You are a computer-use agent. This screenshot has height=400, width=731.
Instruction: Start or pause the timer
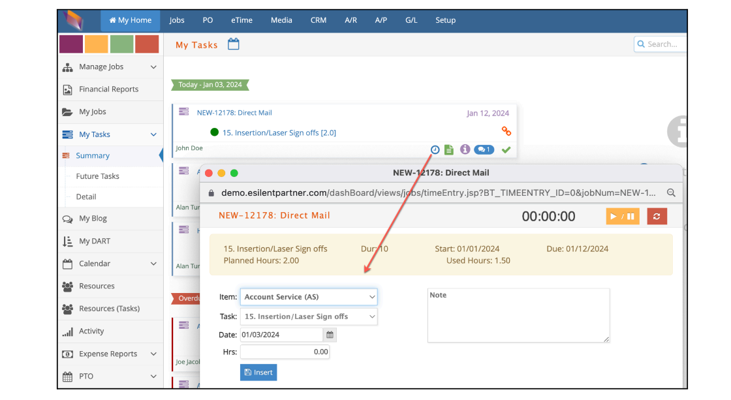coord(623,217)
